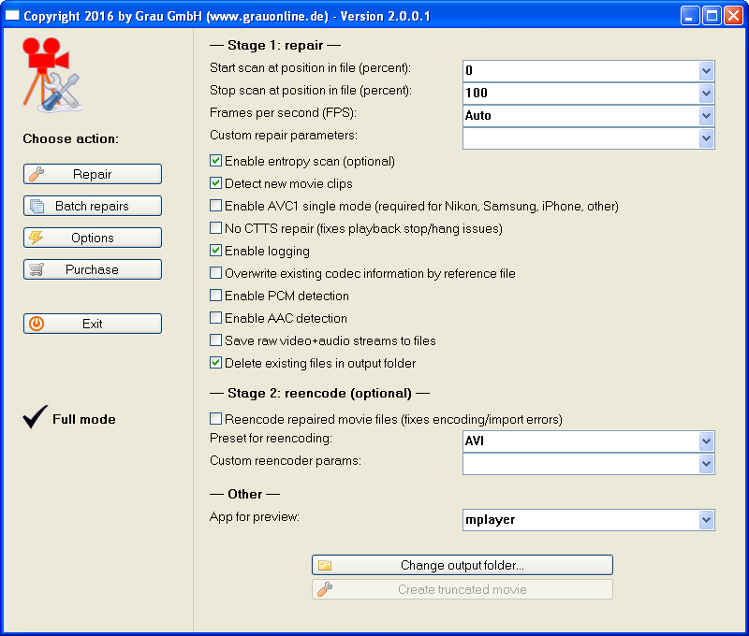Maximize the application window

712,16
